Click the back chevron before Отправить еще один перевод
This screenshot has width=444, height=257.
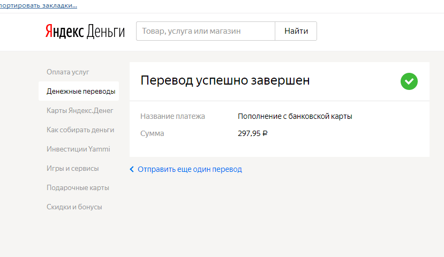click(x=132, y=169)
